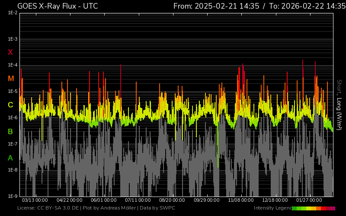Click the Intensity Legend color bar
346x216 pixels.
(313, 208)
